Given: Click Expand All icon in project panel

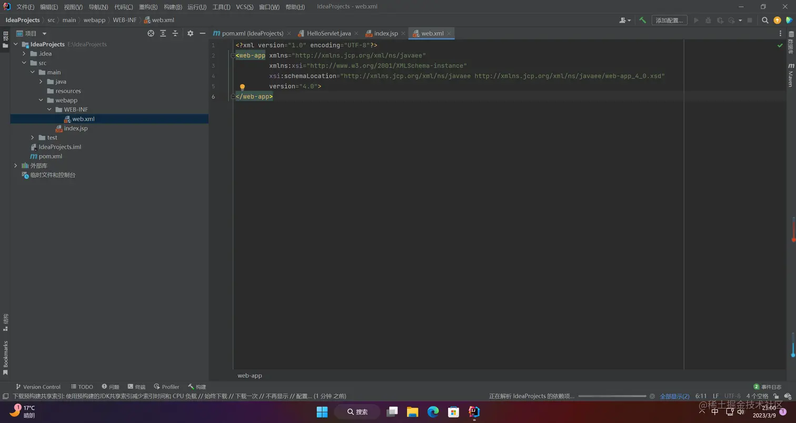Looking at the screenshot, I should click(x=163, y=33).
